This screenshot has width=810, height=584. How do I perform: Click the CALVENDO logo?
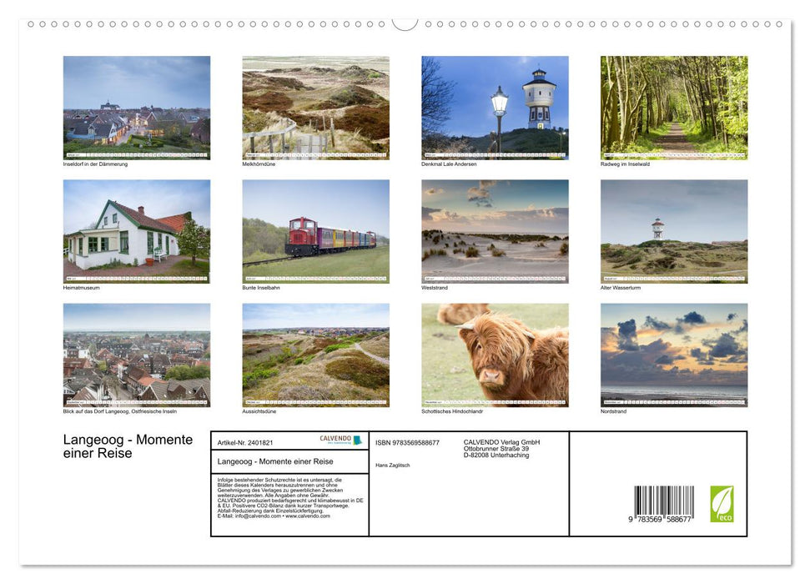(x=340, y=440)
